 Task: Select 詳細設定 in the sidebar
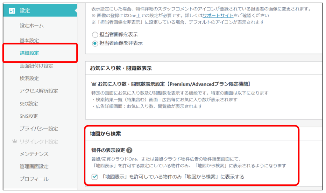click(x=29, y=53)
